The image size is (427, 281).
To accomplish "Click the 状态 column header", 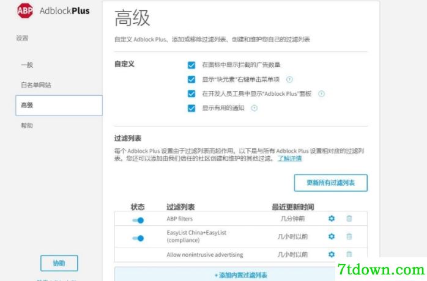I will pos(138,207).
